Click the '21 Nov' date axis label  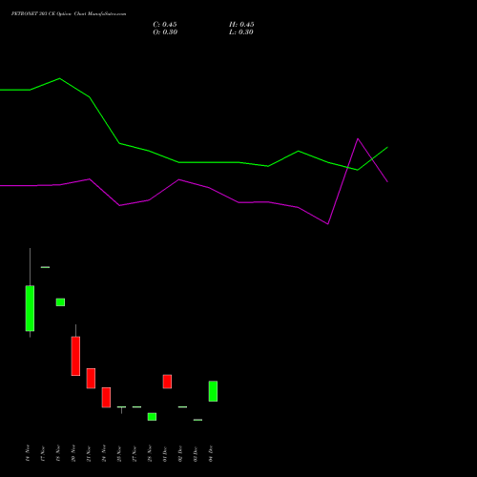[89, 453]
